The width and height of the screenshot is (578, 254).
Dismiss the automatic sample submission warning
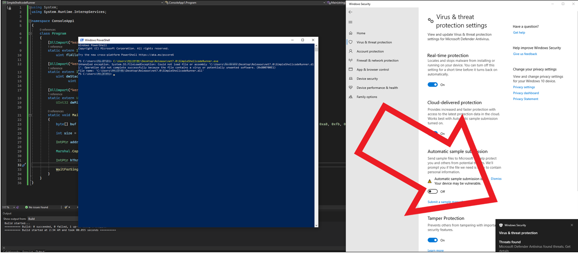tap(496, 179)
